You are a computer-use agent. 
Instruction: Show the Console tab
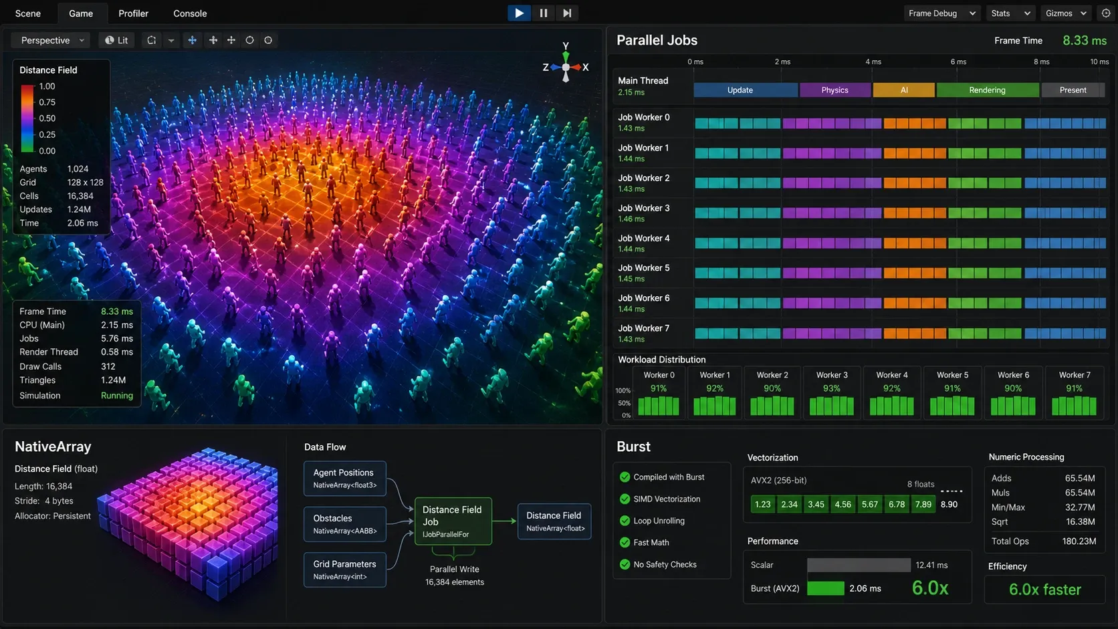(190, 13)
